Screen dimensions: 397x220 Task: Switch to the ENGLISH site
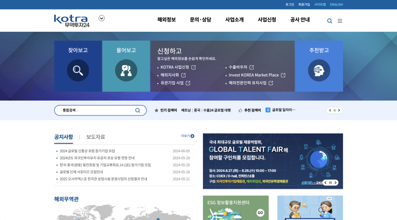click(336, 4)
